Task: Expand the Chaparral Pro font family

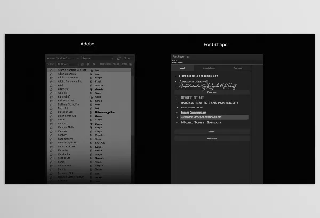Action: pos(55,139)
